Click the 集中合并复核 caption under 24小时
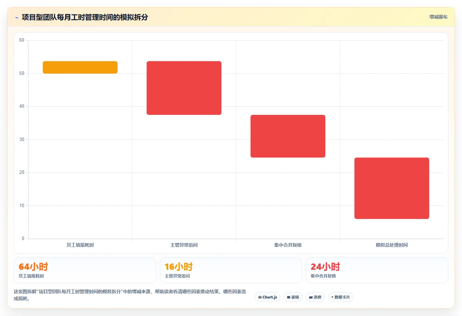Image resolution: width=462 pixels, height=316 pixels. click(323, 276)
